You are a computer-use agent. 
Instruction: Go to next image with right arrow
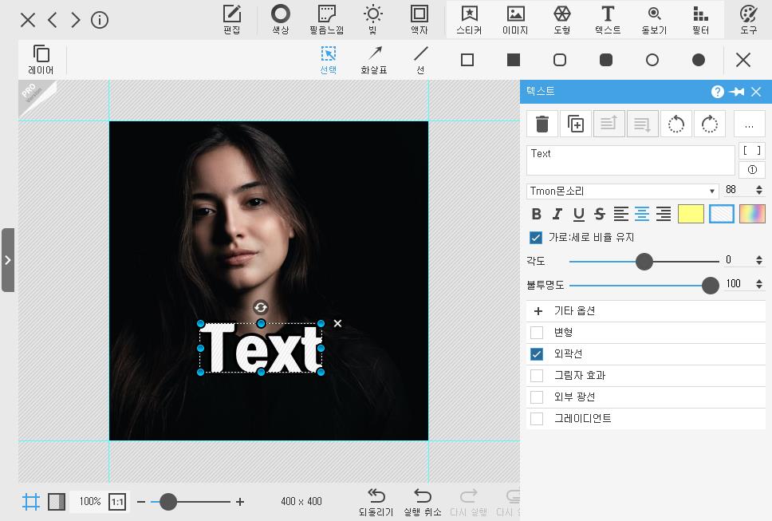[75, 20]
